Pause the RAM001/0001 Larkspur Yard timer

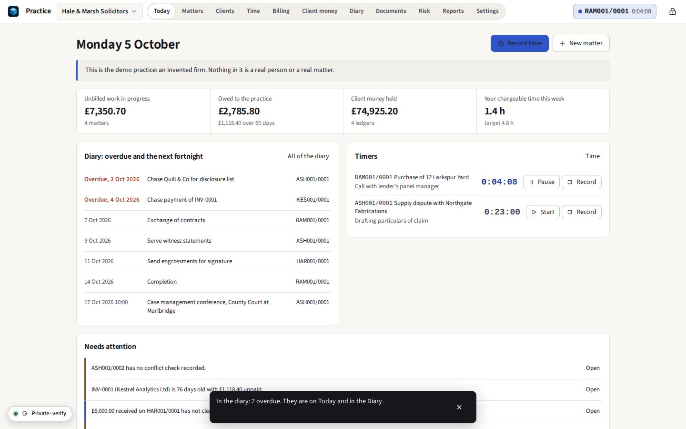541,182
